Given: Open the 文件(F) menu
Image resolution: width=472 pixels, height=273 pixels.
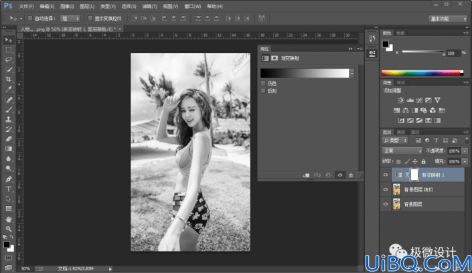Looking at the screenshot, I should click(26, 6).
